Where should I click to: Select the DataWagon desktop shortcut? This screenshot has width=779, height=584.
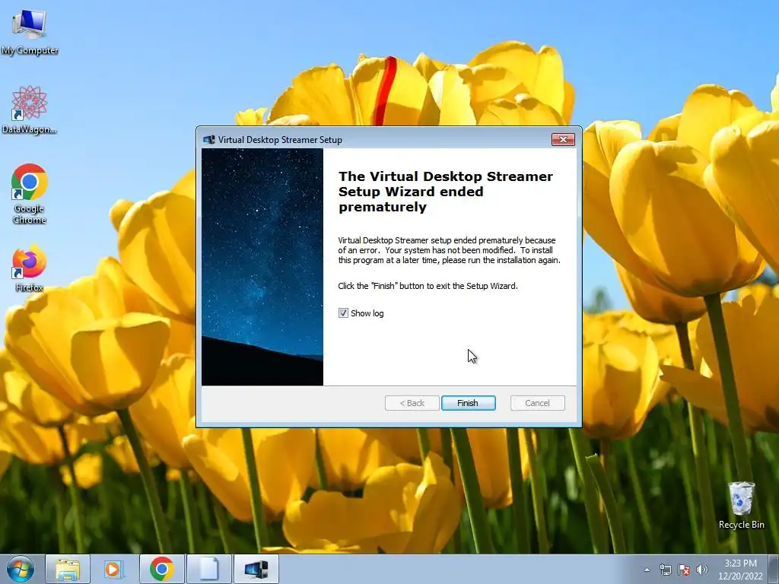click(30, 110)
